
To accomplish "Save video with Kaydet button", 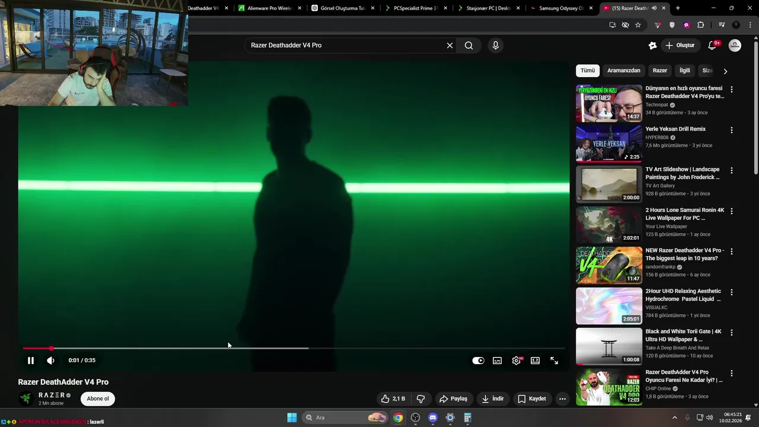I will [532, 399].
